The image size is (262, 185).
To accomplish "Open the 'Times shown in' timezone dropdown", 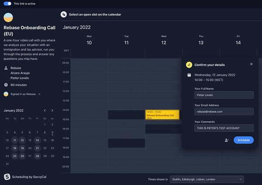I will pyautogui.click(x=207, y=179).
